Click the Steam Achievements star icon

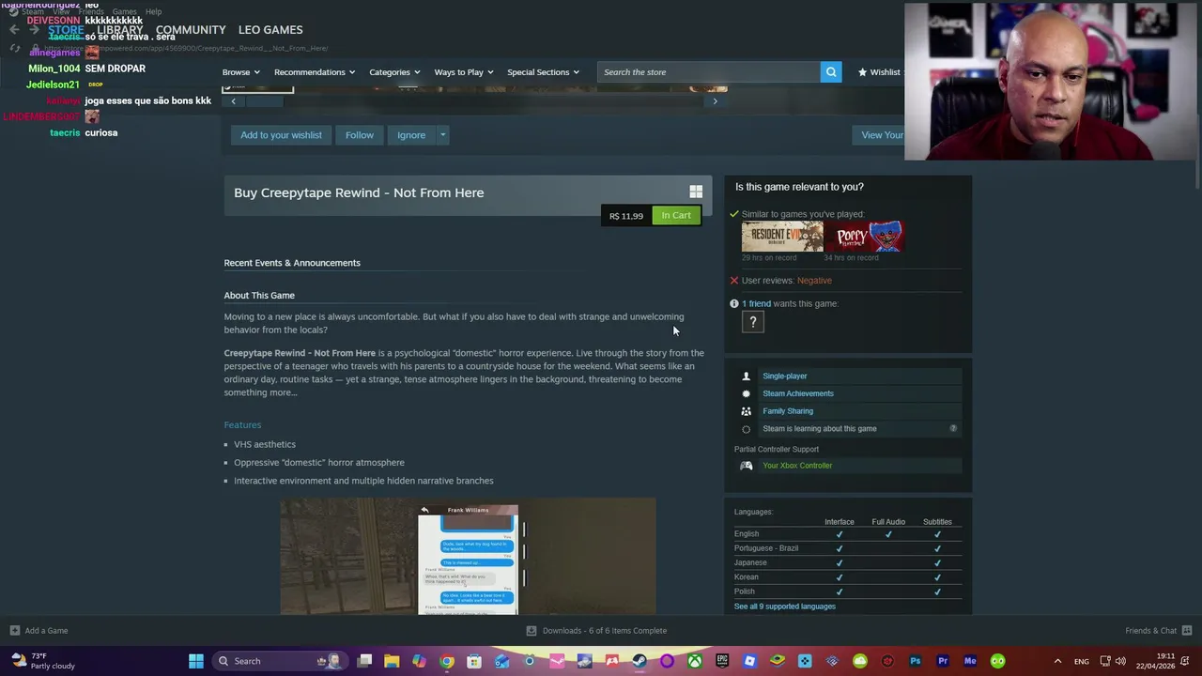pyautogui.click(x=747, y=393)
